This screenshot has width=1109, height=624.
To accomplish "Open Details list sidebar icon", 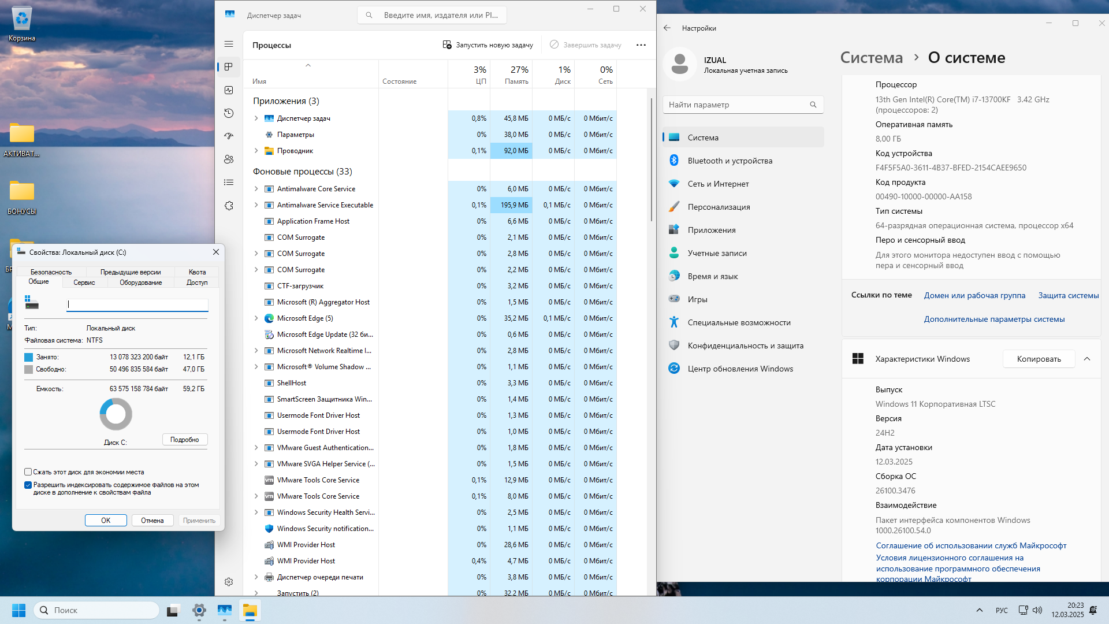I will pos(229,183).
